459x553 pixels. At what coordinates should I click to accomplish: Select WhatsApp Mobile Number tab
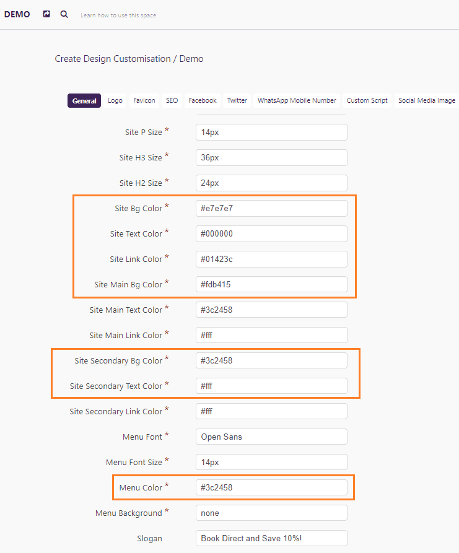[297, 100]
